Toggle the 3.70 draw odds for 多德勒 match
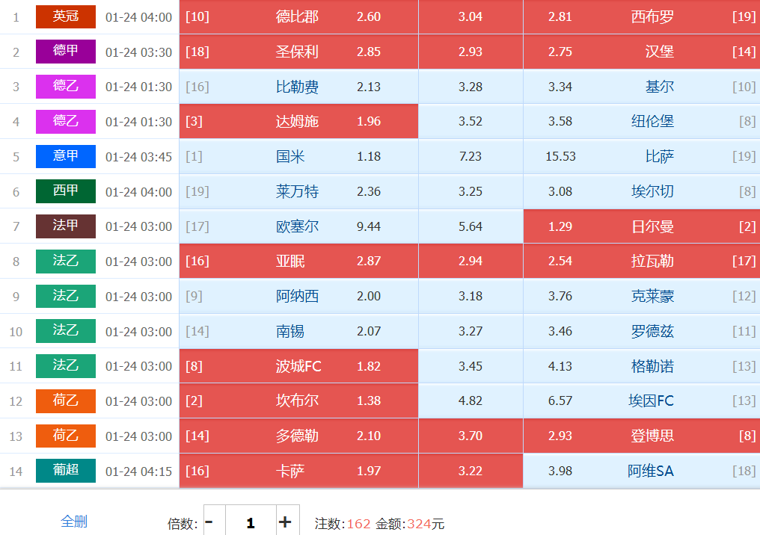760x535 pixels. coord(471,436)
